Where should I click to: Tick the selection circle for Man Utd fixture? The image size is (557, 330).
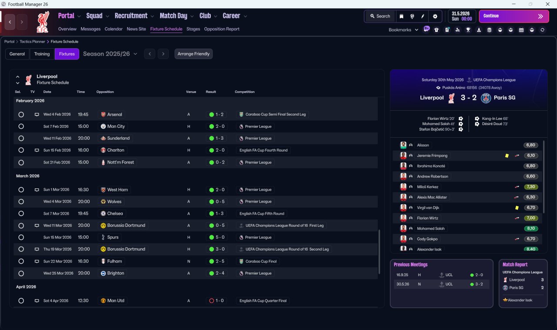coord(21,300)
